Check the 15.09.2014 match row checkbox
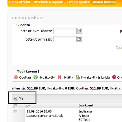122x122 pixels. click(15, 112)
